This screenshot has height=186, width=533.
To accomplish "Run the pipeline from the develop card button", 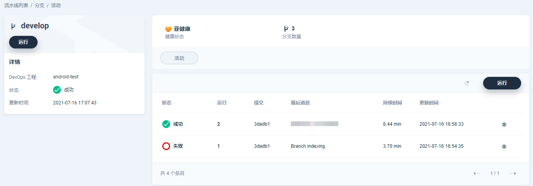I will point(23,42).
